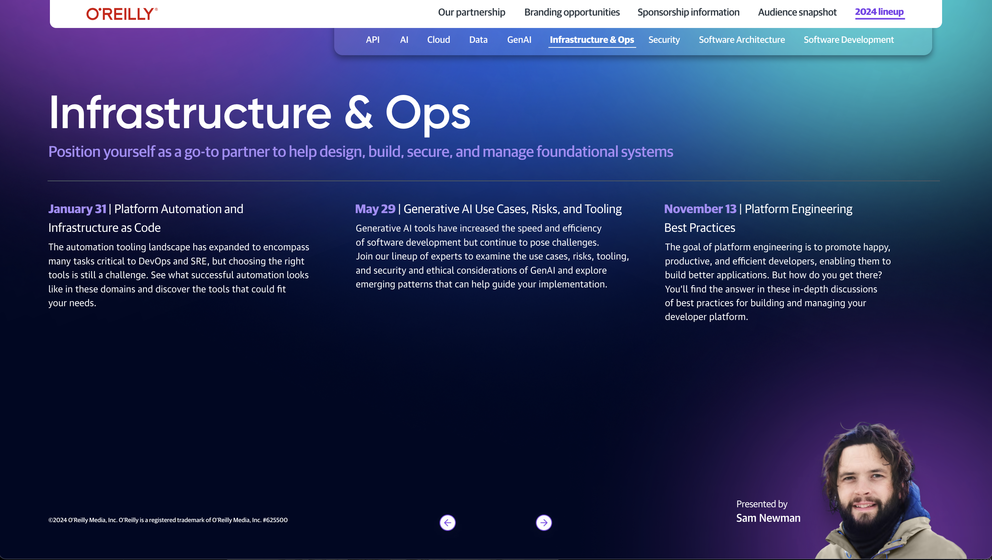Switch to the Data tab

pyautogui.click(x=478, y=40)
